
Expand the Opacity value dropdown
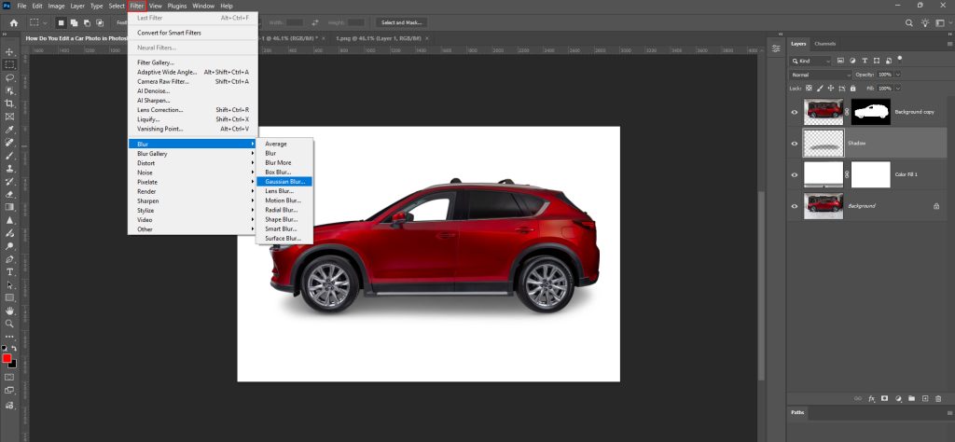(900, 74)
